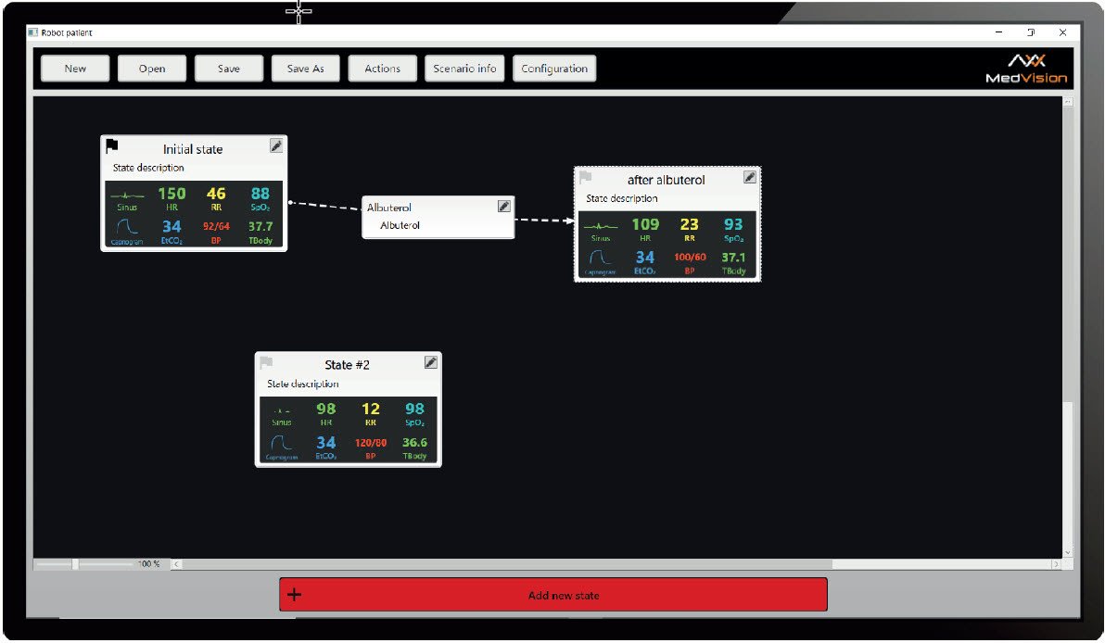1105x643 pixels.
Task: Click Save As in the toolbar
Action: 305,69
